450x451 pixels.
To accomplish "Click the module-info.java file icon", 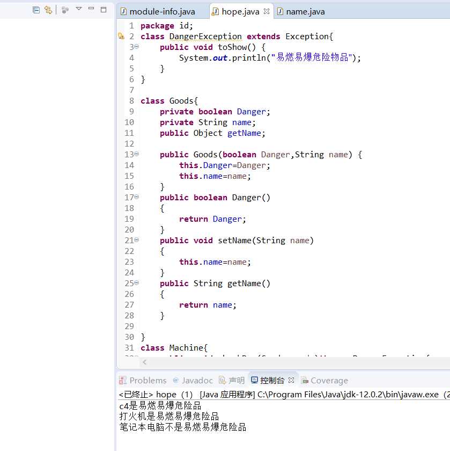I will click(123, 11).
